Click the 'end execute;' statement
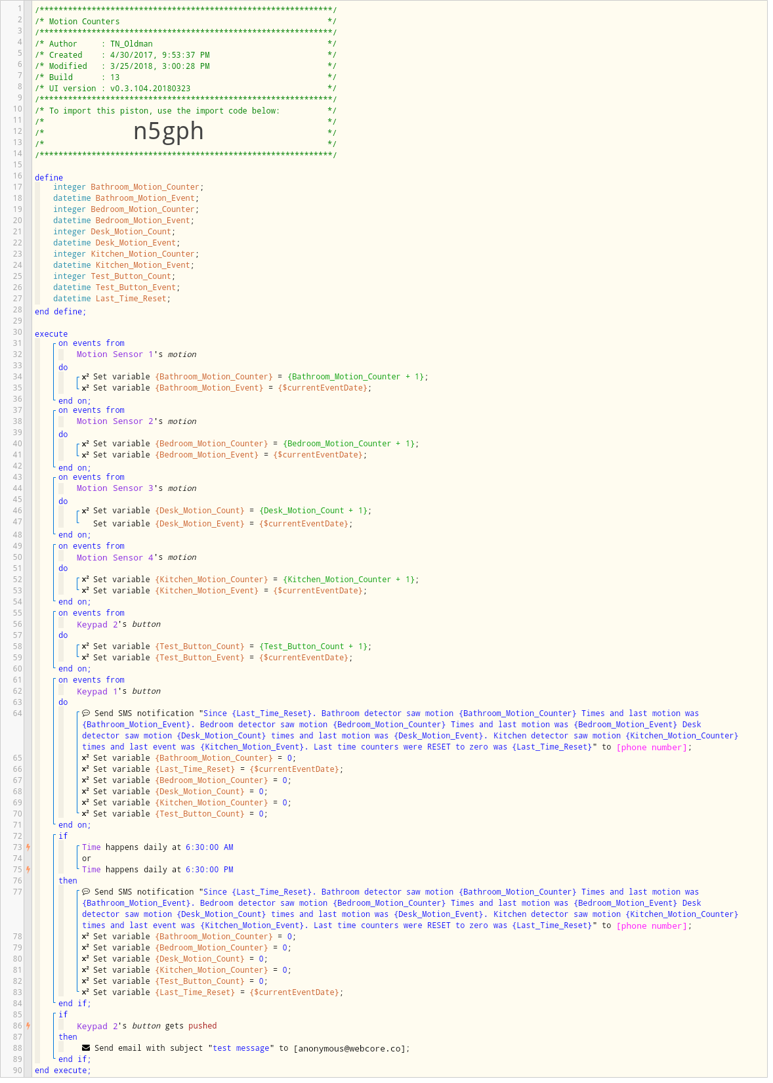Viewport: 773px width, 1083px height. pos(63,1071)
